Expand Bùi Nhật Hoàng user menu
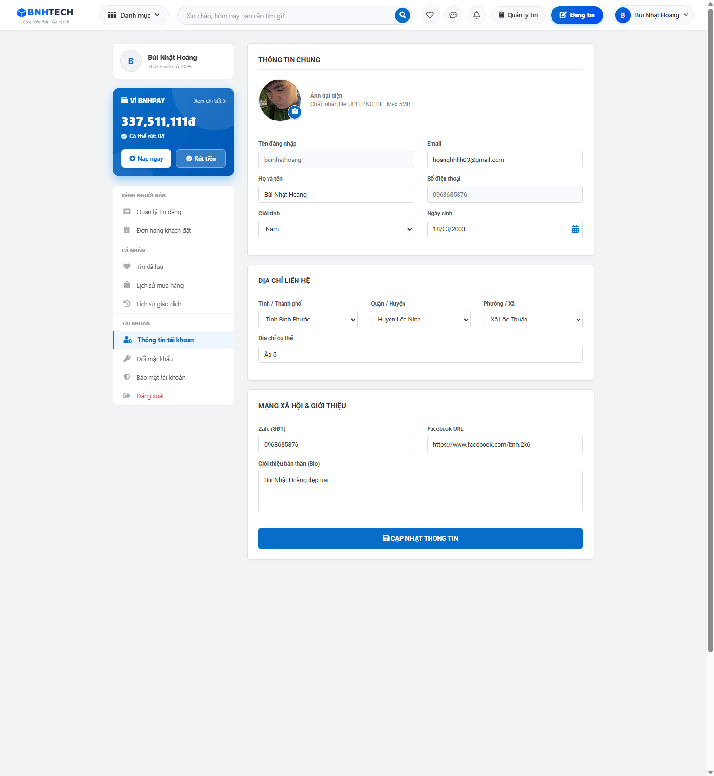Screen dimensions: 714x776 pos(653,15)
